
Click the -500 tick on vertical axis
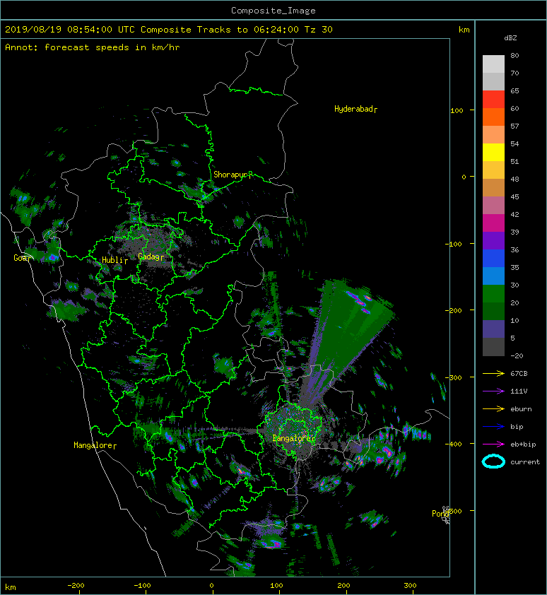[454, 511]
